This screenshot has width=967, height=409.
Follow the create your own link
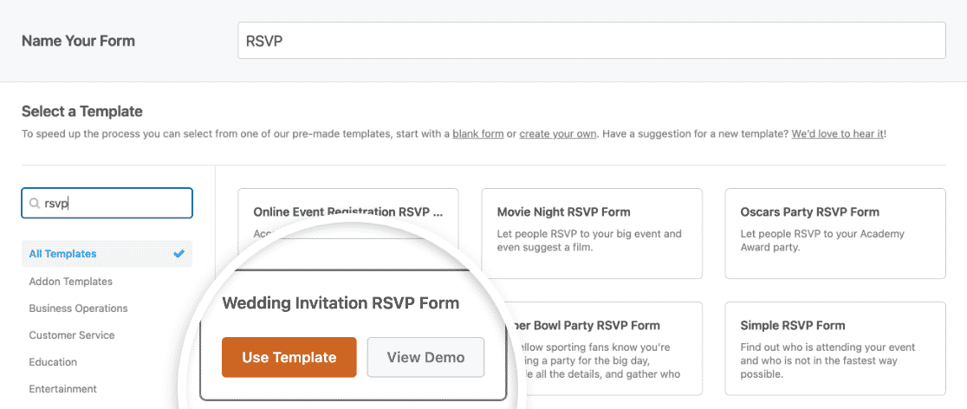click(557, 133)
